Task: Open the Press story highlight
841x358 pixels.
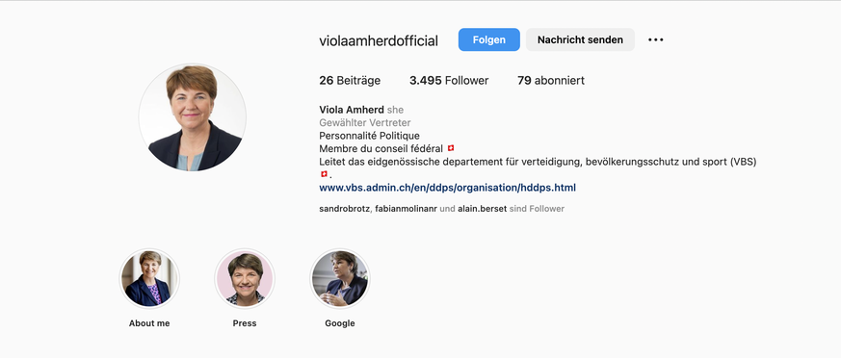Action: [245, 278]
